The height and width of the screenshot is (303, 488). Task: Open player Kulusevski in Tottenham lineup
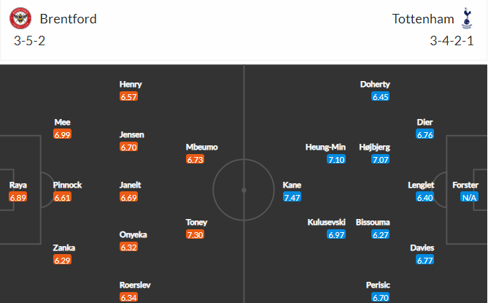point(326,222)
